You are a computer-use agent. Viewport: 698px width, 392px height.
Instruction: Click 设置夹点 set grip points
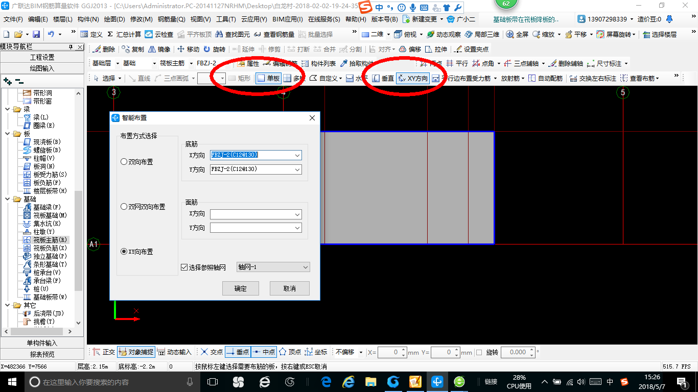point(472,49)
